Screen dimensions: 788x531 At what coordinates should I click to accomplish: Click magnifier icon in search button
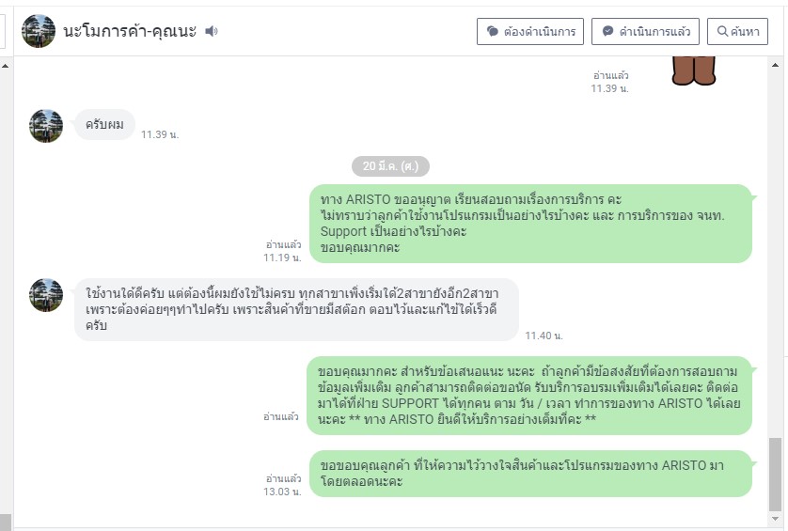point(722,31)
